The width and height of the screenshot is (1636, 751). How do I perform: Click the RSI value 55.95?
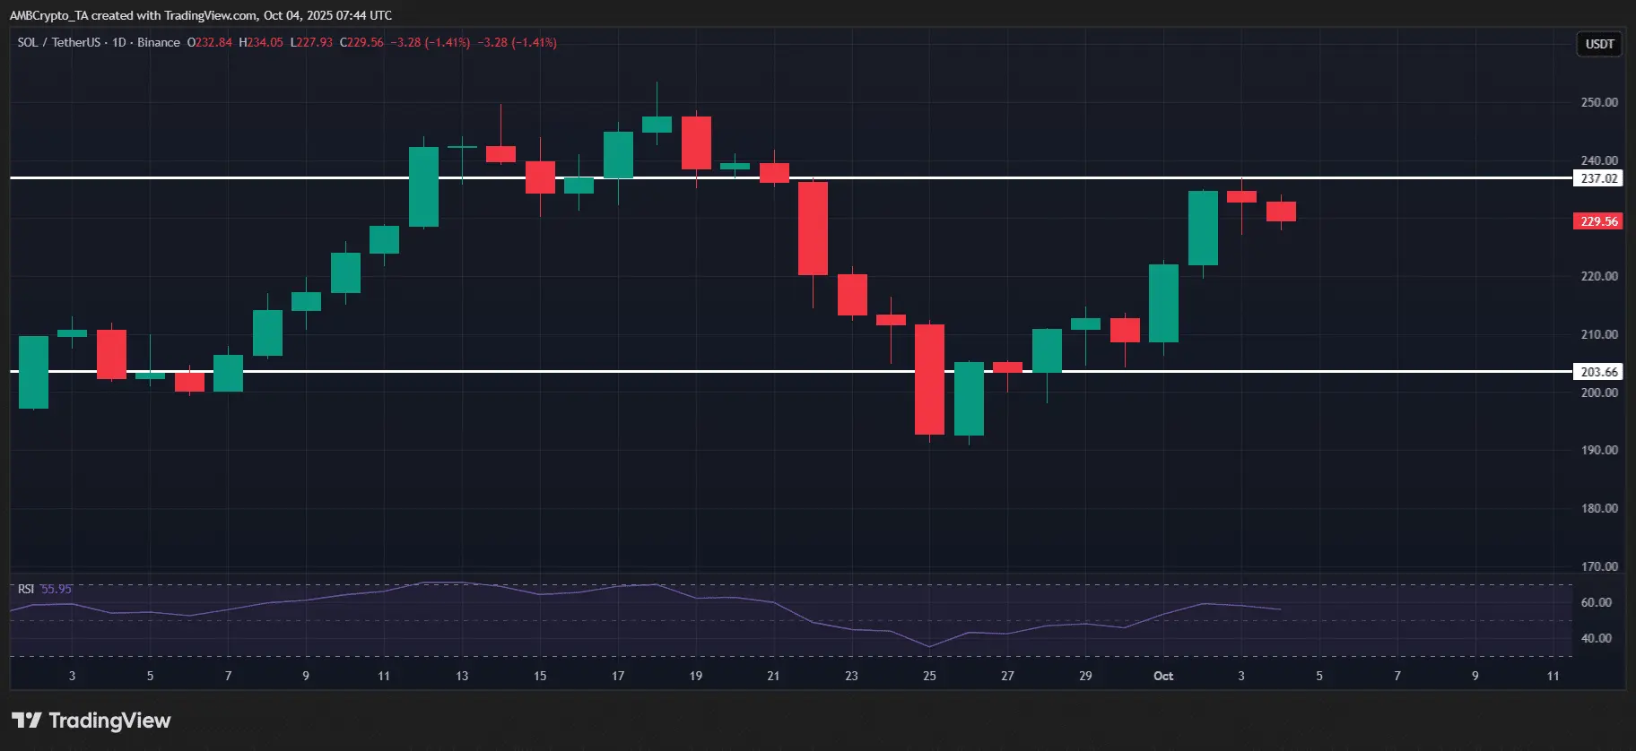tap(56, 589)
